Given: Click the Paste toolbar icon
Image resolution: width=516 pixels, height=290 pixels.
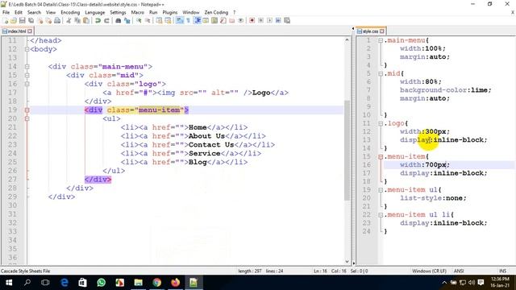Looking at the screenshot, I should (x=86, y=20).
